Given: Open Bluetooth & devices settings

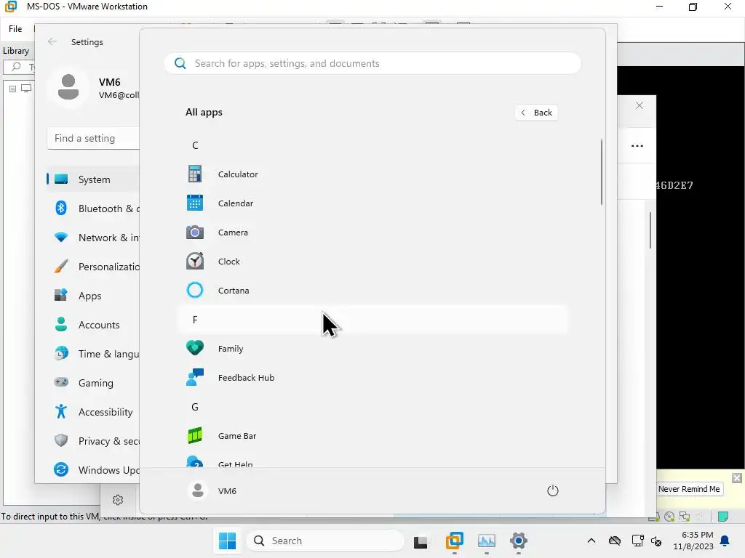Looking at the screenshot, I should coord(93,209).
